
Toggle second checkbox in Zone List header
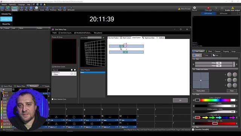(75, 70)
